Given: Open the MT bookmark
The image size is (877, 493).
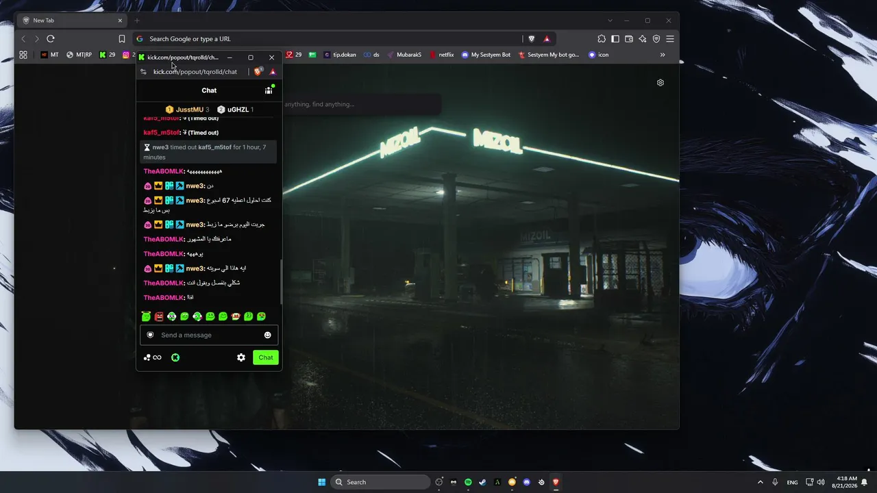Looking at the screenshot, I should point(50,55).
